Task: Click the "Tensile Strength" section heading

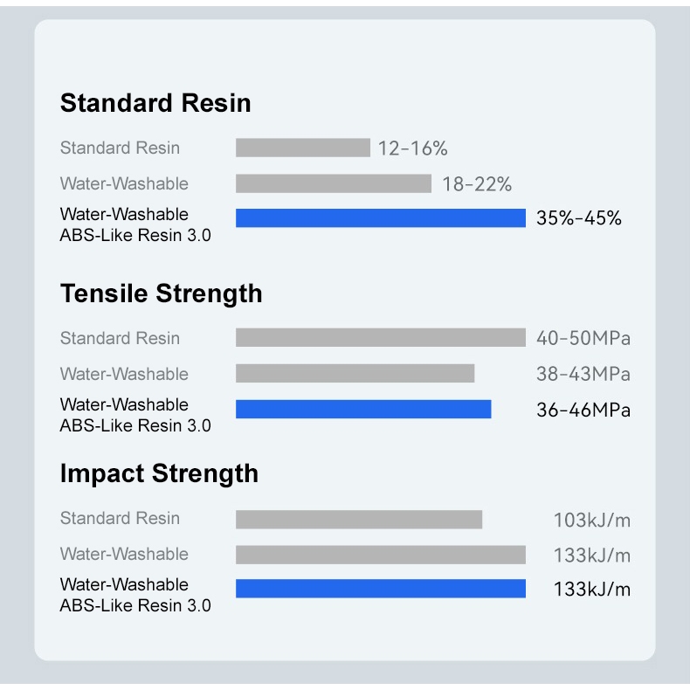Action: tap(161, 293)
